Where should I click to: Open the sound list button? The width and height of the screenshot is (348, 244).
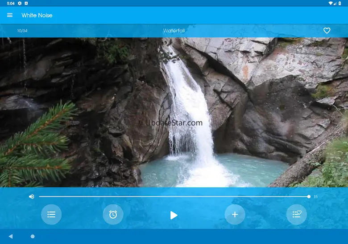coord(51,214)
